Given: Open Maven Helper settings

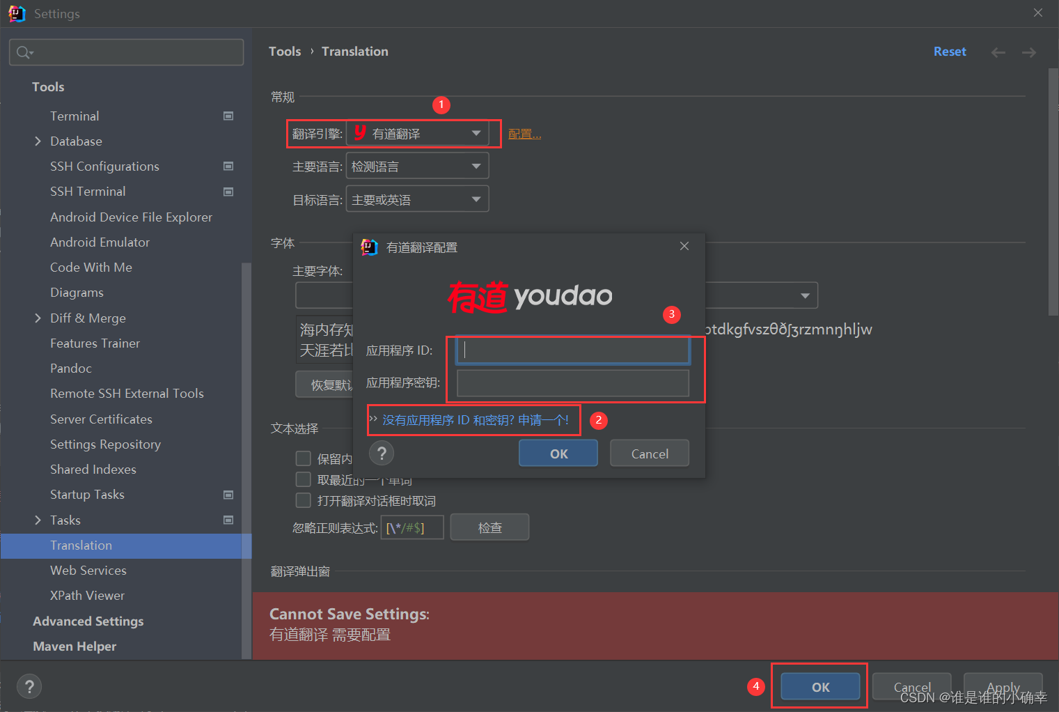Looking at the screenshot, I should pyautogui.click(x=74, y=647).
